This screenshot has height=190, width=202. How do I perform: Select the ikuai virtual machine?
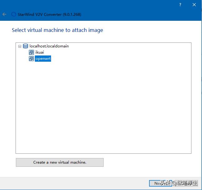[40, 52]
